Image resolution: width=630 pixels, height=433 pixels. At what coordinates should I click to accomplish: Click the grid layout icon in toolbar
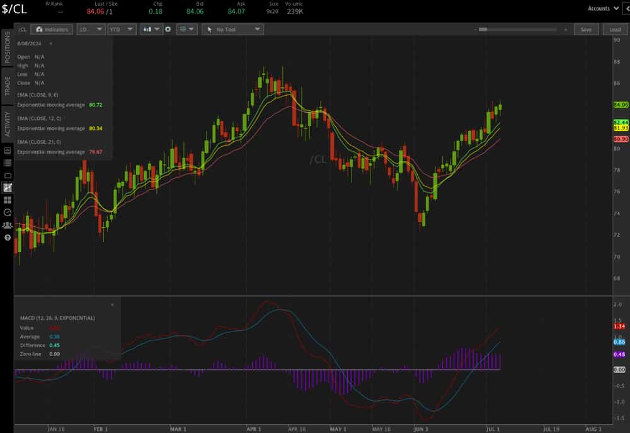pyautogui.click(x=183, y=29)
